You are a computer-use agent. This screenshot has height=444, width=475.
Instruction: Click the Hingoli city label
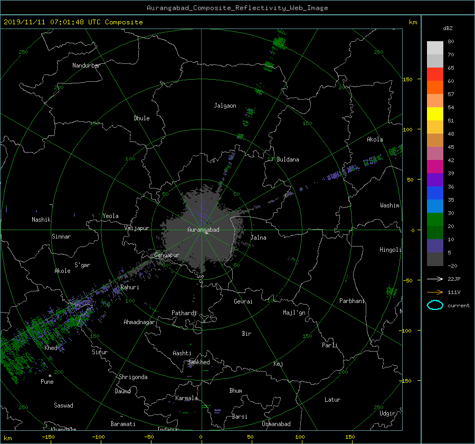[390, 250]
